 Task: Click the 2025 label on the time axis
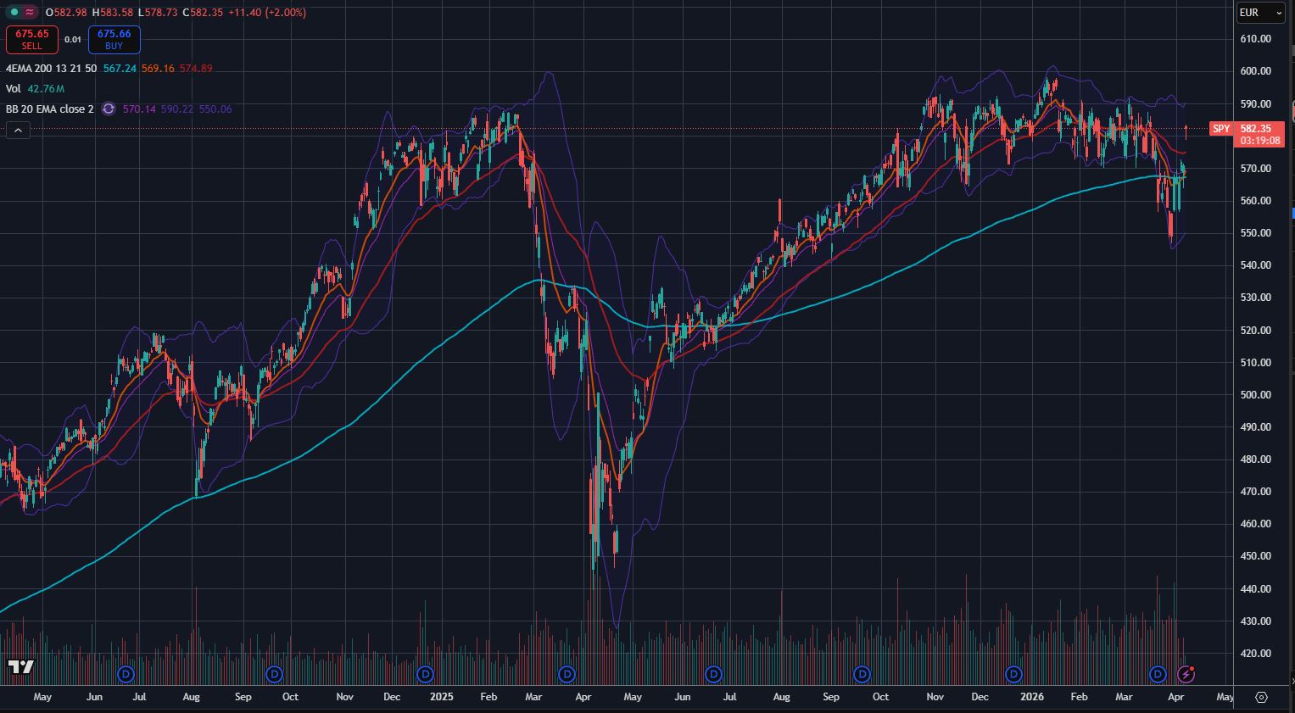[x=442, y=697]
